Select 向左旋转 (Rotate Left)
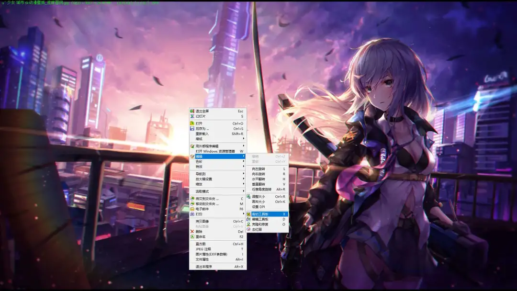The image size is (517, 291). tap(267, 169)
